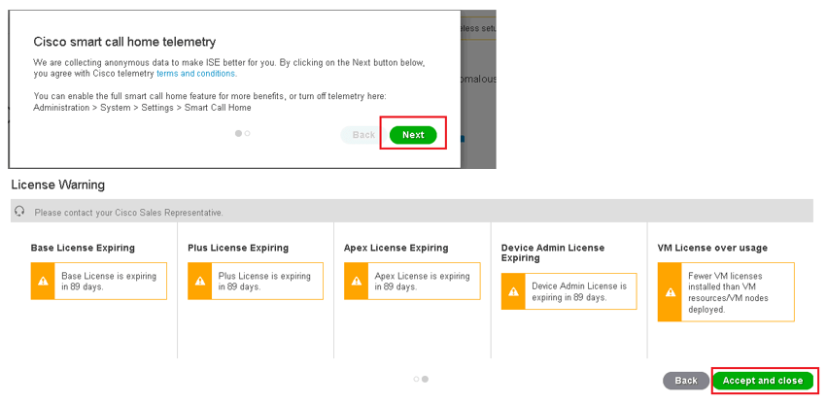Viewport: 827px width, 403px height.
Task: Click the License Warning title
Action: pos(58,185)
